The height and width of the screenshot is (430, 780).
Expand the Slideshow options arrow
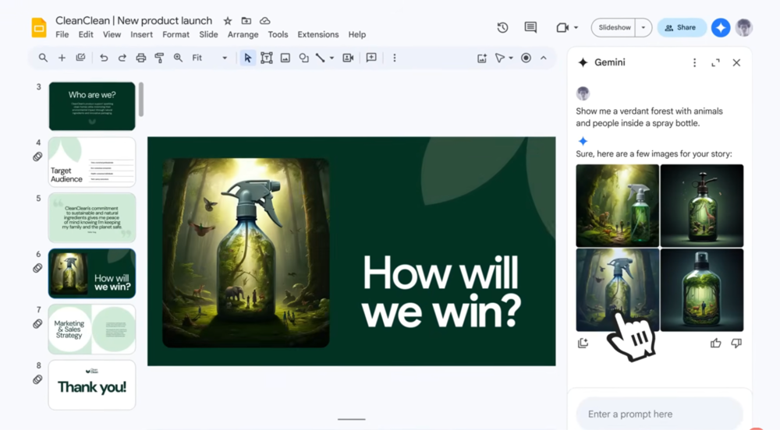[x=643, y=28]
